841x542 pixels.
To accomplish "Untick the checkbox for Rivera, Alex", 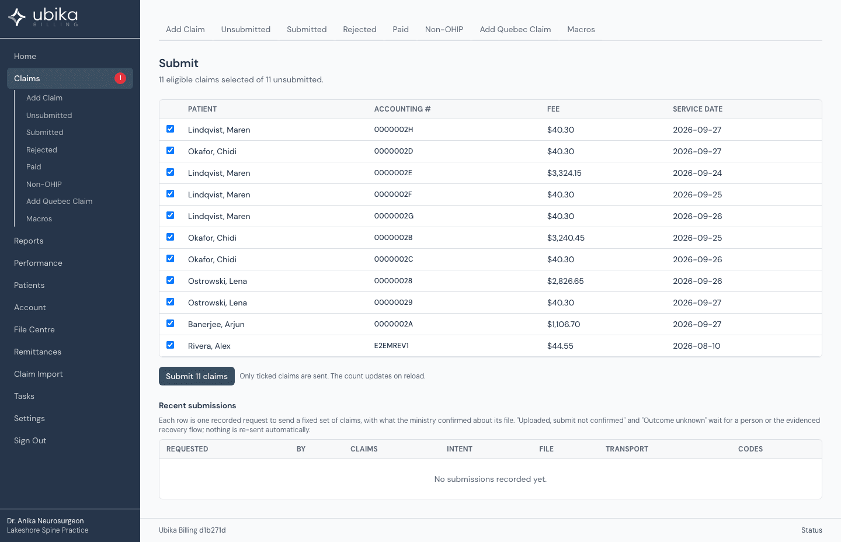I will (170, 345).
